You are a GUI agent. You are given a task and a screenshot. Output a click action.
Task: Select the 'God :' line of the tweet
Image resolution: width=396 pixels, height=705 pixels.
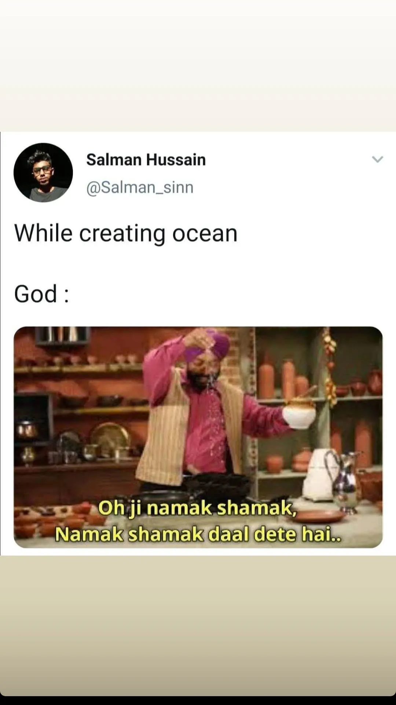(41, 294)
